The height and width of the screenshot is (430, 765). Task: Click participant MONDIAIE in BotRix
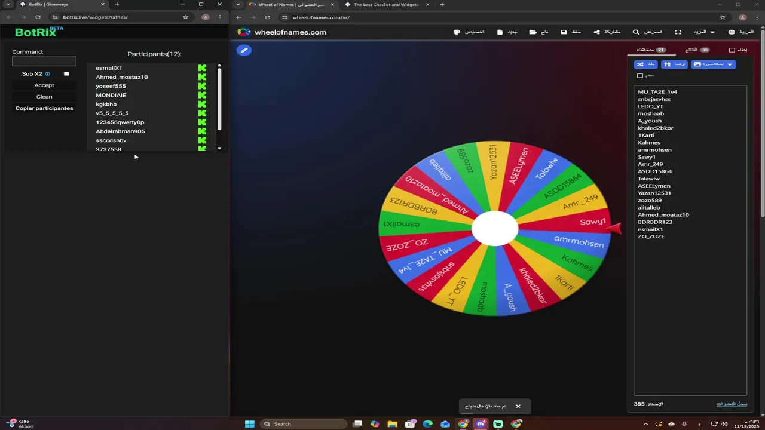[111, 95]
